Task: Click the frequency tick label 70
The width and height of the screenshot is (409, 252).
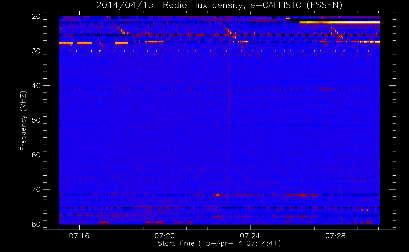Action: (36, 190)
